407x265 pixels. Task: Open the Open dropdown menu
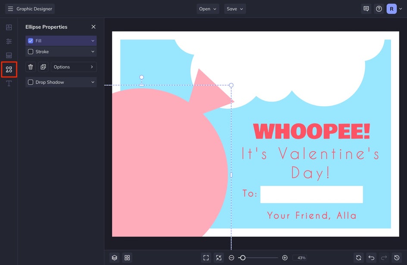(208, 9)
